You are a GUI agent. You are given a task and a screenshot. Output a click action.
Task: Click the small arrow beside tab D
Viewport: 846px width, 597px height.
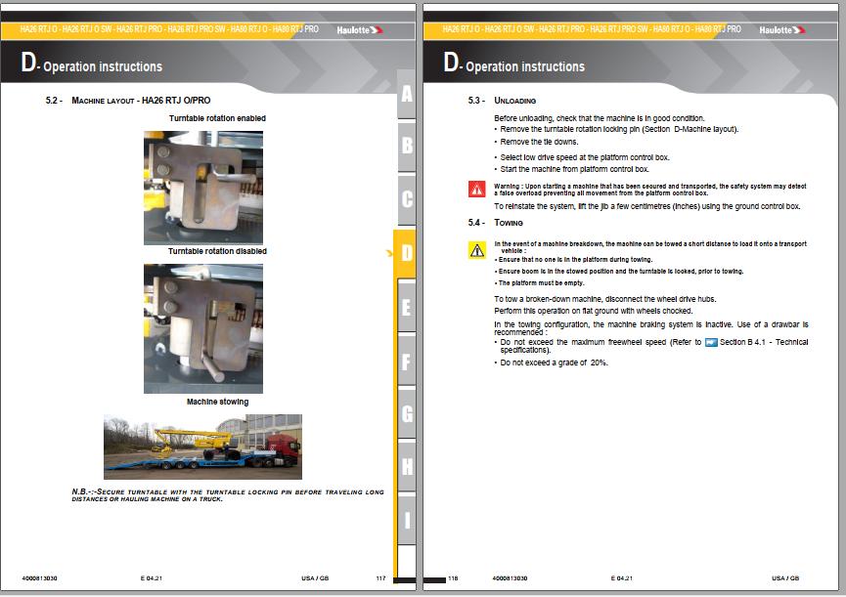(x=389, y=254)
